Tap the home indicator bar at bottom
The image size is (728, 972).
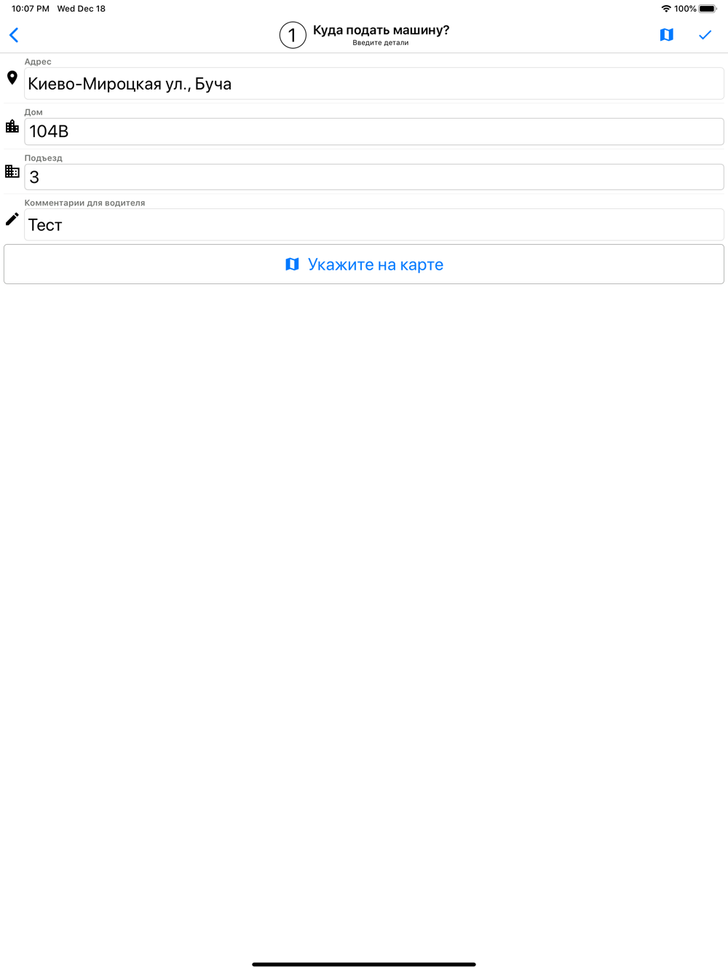[364, 964]
